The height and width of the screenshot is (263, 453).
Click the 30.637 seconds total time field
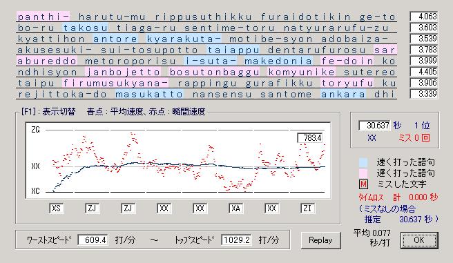[x=374, y=126]
